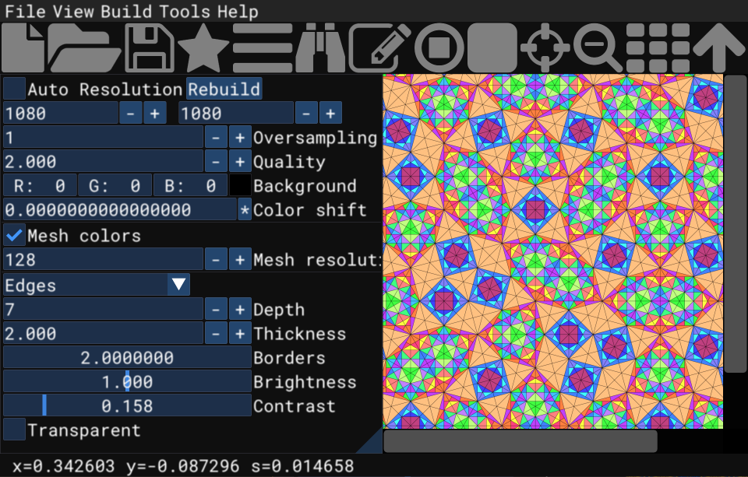This screenshot has height=477, width=748.
Task: Decrease Oversampling with the minus button
Action: click(216, 137)
